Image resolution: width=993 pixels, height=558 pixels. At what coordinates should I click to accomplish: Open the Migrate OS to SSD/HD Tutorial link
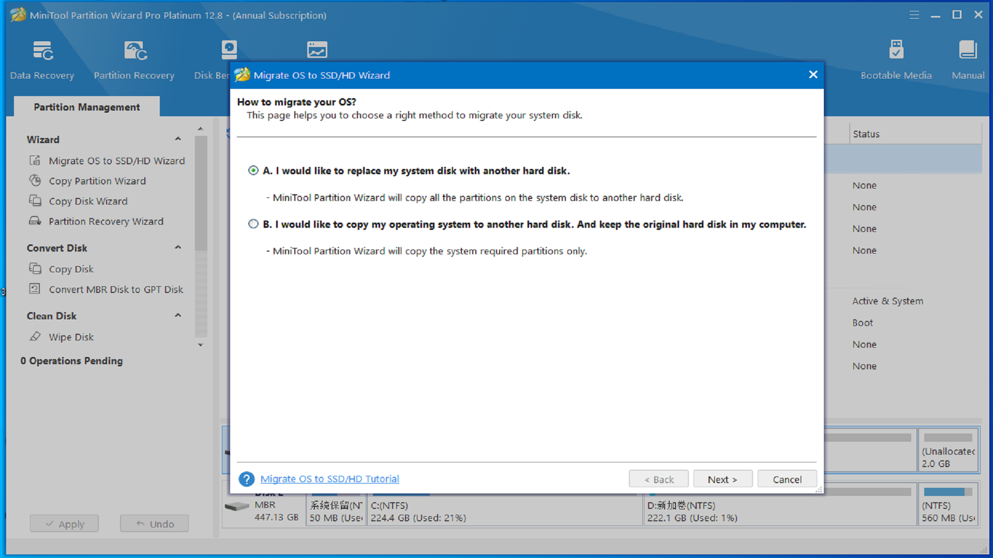[x=329, y=479]
